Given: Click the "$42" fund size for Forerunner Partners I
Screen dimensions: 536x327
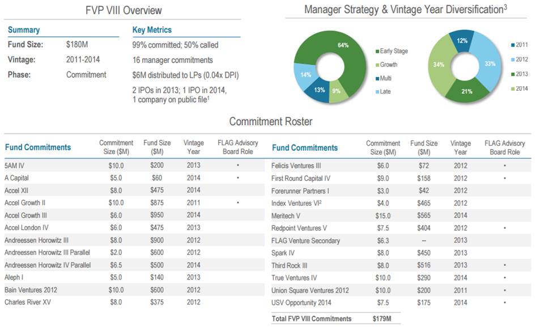Looking at the screenshot, I should point(424,191).
